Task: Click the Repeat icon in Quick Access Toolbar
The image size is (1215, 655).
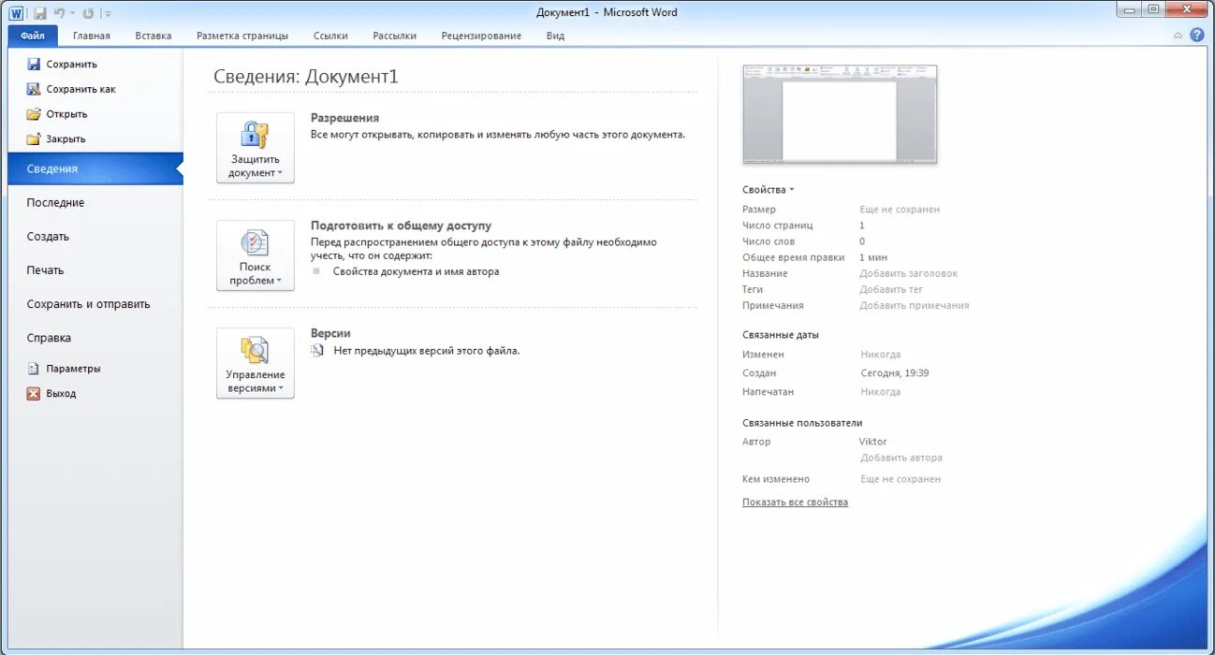Action: (88, 13)
